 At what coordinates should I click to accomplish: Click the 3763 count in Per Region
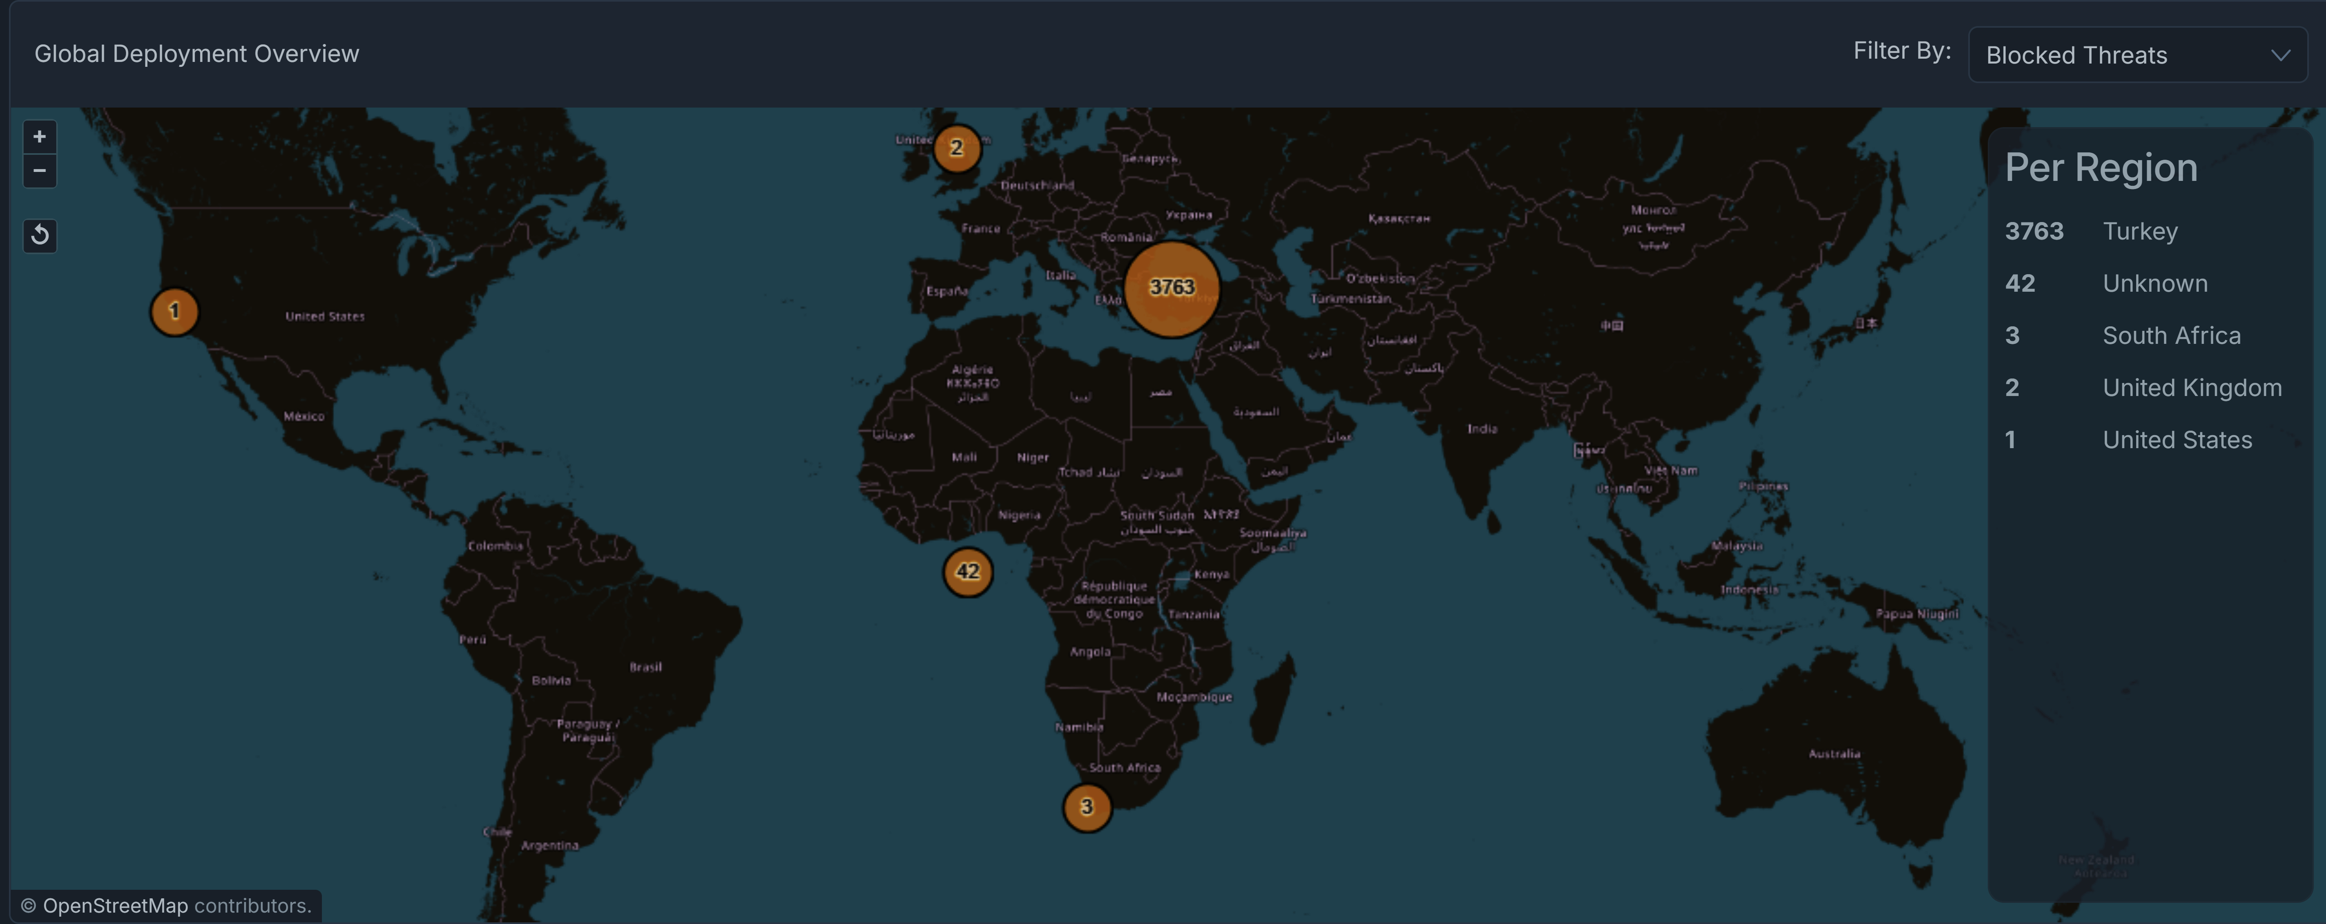pos(2033,232)
